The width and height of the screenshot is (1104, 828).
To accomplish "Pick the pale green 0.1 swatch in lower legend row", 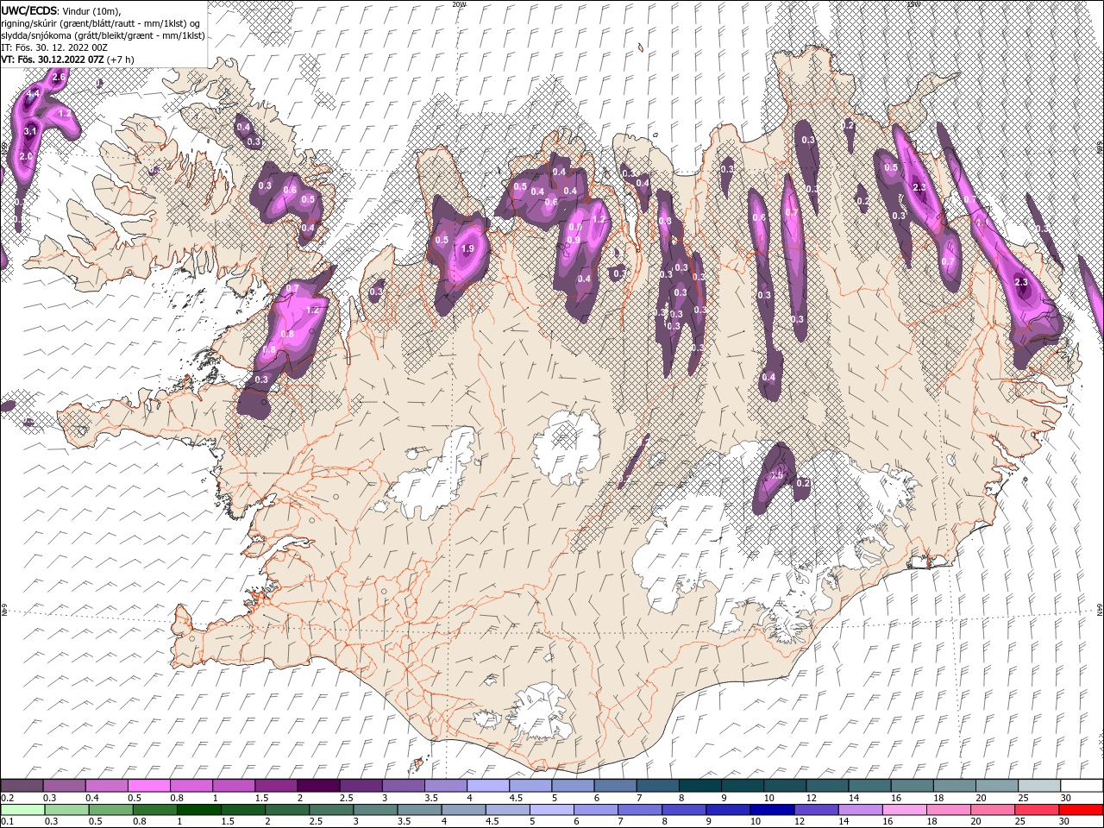I will 22,810.
